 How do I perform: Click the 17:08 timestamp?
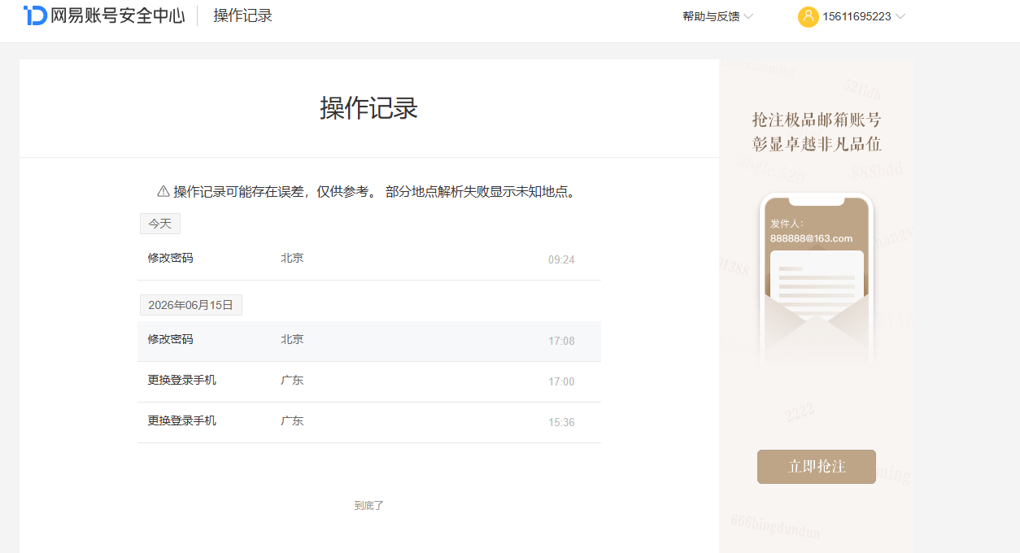tap(561, 342)
